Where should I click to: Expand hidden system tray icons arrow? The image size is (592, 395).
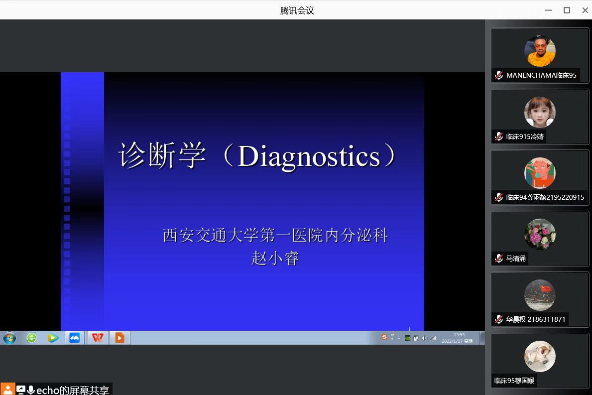(x=399, y=338)
